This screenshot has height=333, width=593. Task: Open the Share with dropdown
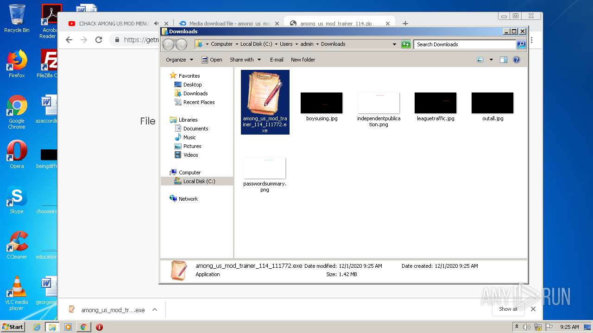coord(246,60)
